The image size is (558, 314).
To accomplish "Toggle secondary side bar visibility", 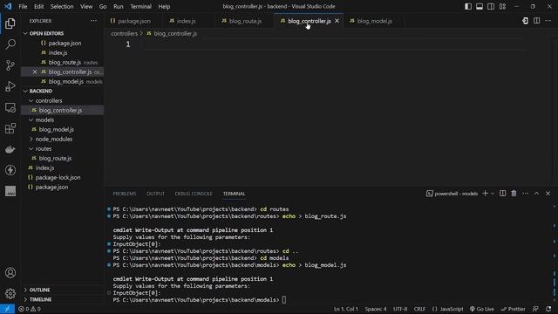I will 491,6.
